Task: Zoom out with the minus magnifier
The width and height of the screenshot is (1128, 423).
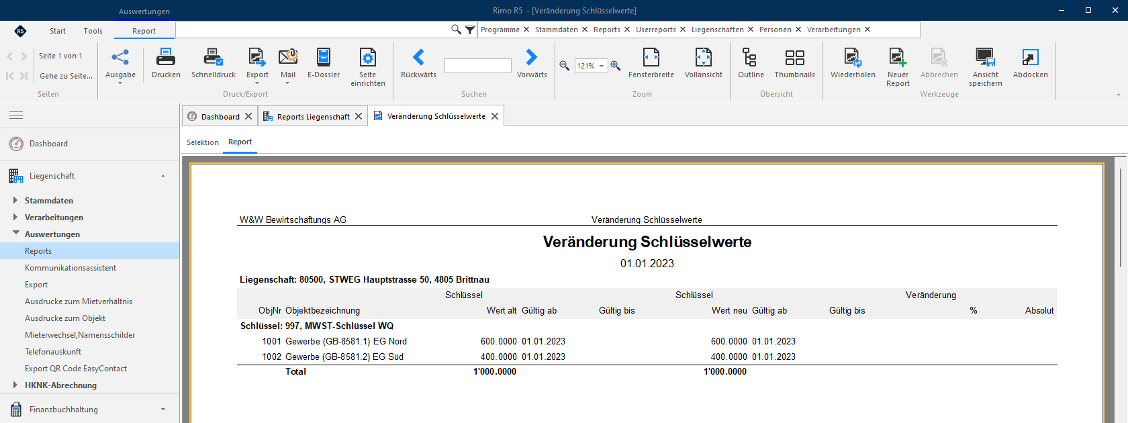Action: point(565,66)
